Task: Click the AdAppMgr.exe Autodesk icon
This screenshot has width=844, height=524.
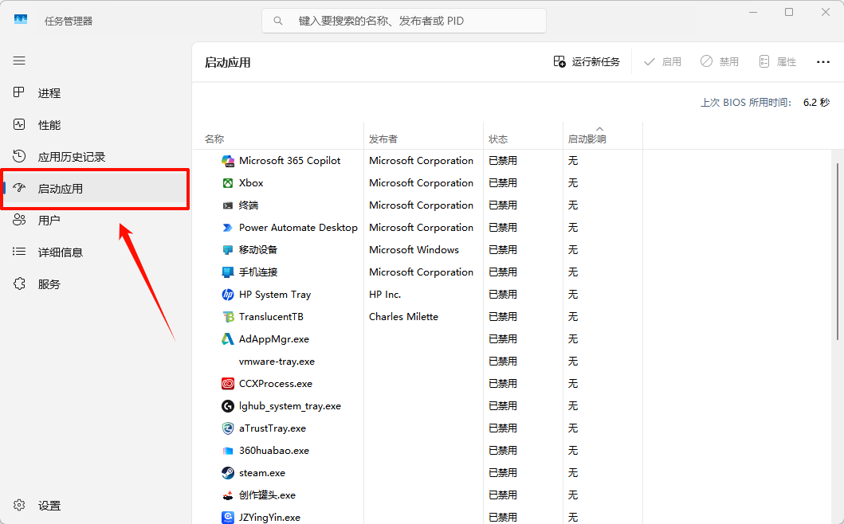Action: coord(228,339)
